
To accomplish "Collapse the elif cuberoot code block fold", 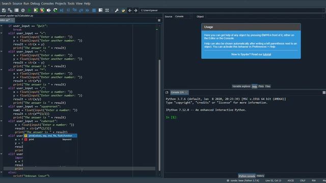I will [2, 121].
